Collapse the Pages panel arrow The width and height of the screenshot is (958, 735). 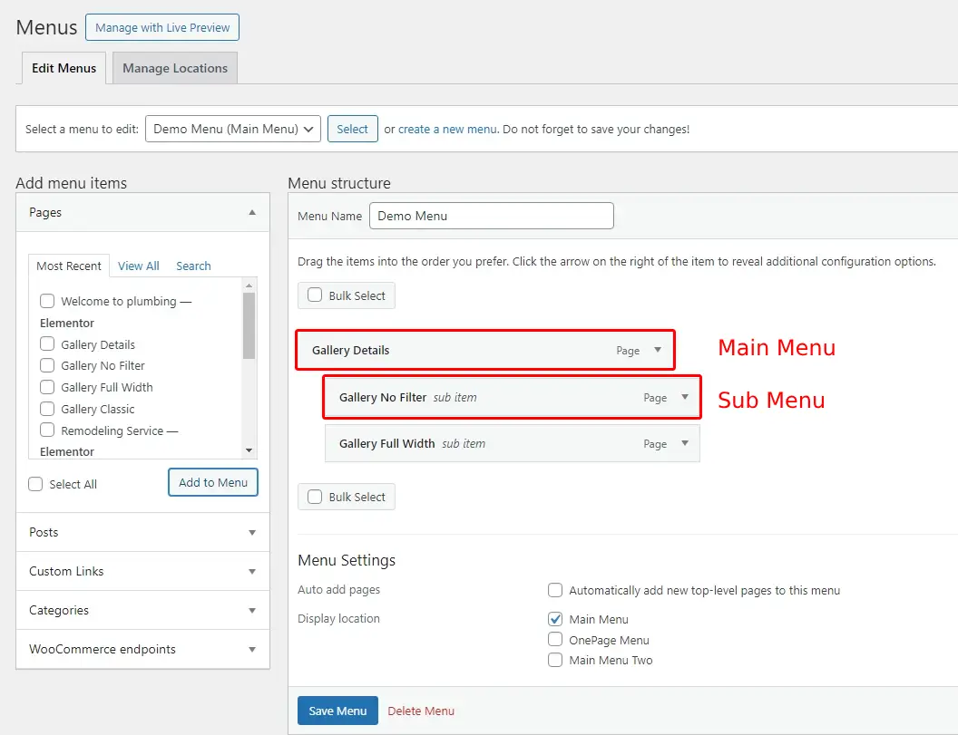[252, 212]
